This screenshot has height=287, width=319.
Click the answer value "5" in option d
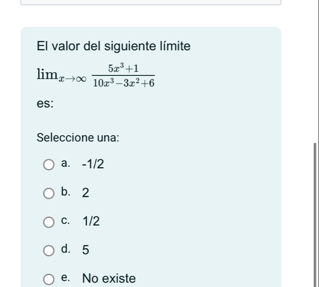[x=85, y=250]
